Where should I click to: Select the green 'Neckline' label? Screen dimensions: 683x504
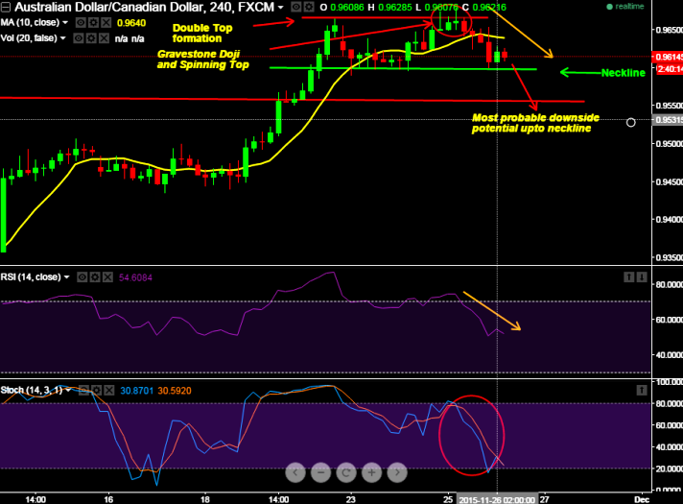624,73
